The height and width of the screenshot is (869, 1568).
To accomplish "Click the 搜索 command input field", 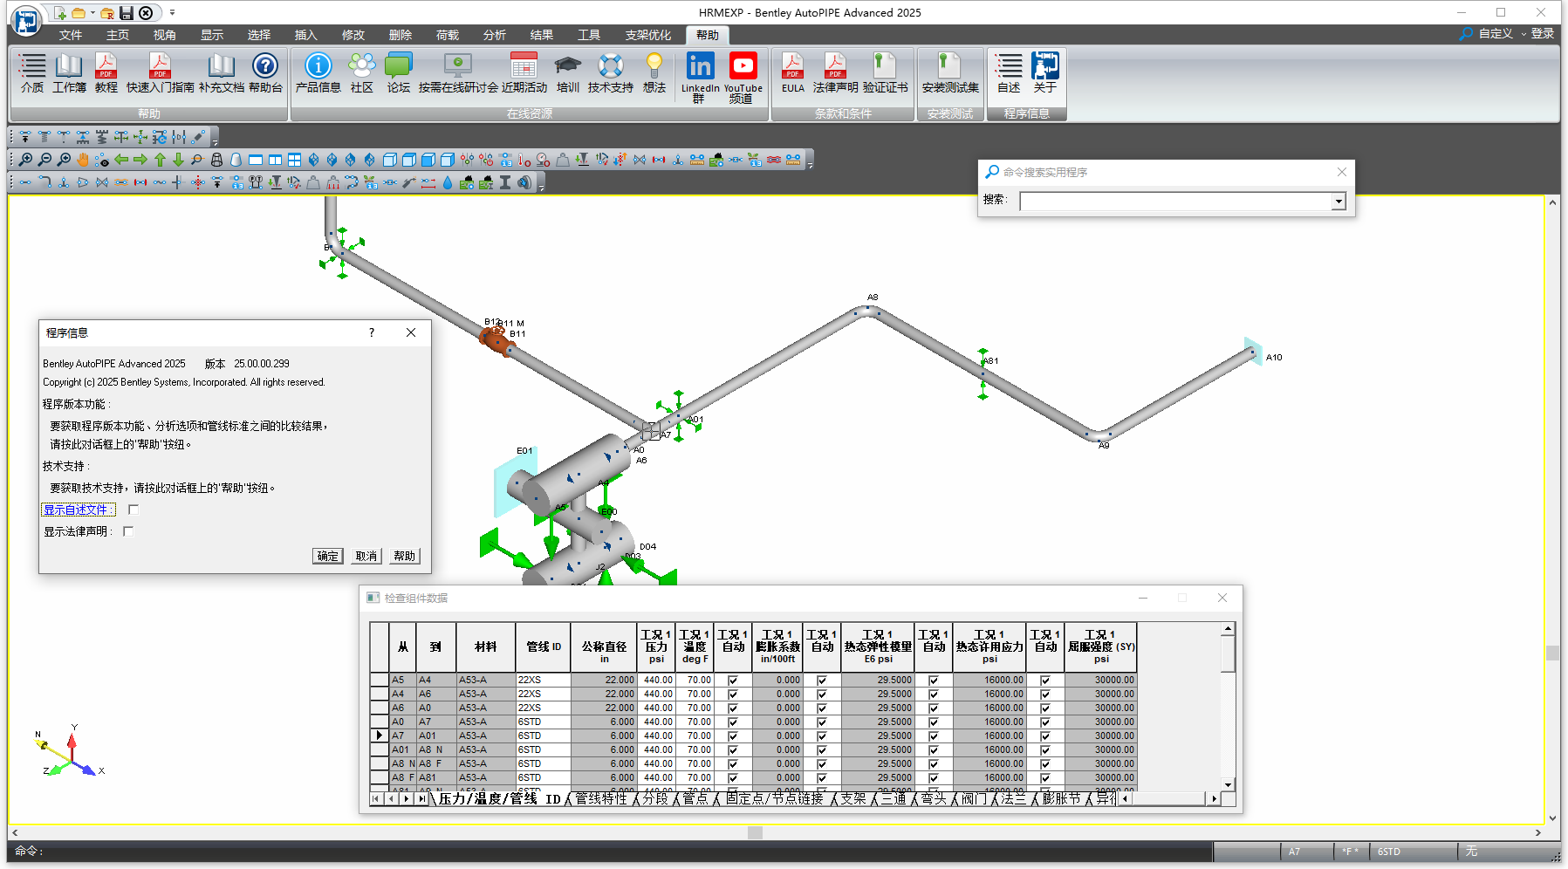I will (1174, 202).
